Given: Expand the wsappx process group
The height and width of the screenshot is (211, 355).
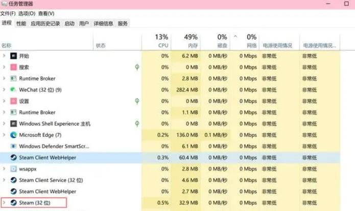Looking at the screenshot, I should tap(4, 169).
